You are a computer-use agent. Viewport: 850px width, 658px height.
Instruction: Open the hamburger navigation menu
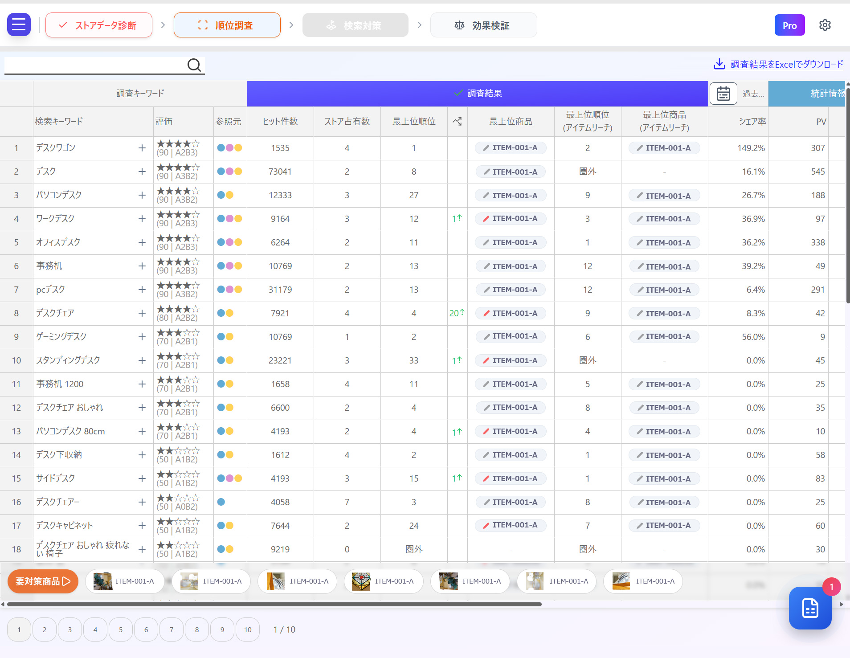tap(19, 25)
